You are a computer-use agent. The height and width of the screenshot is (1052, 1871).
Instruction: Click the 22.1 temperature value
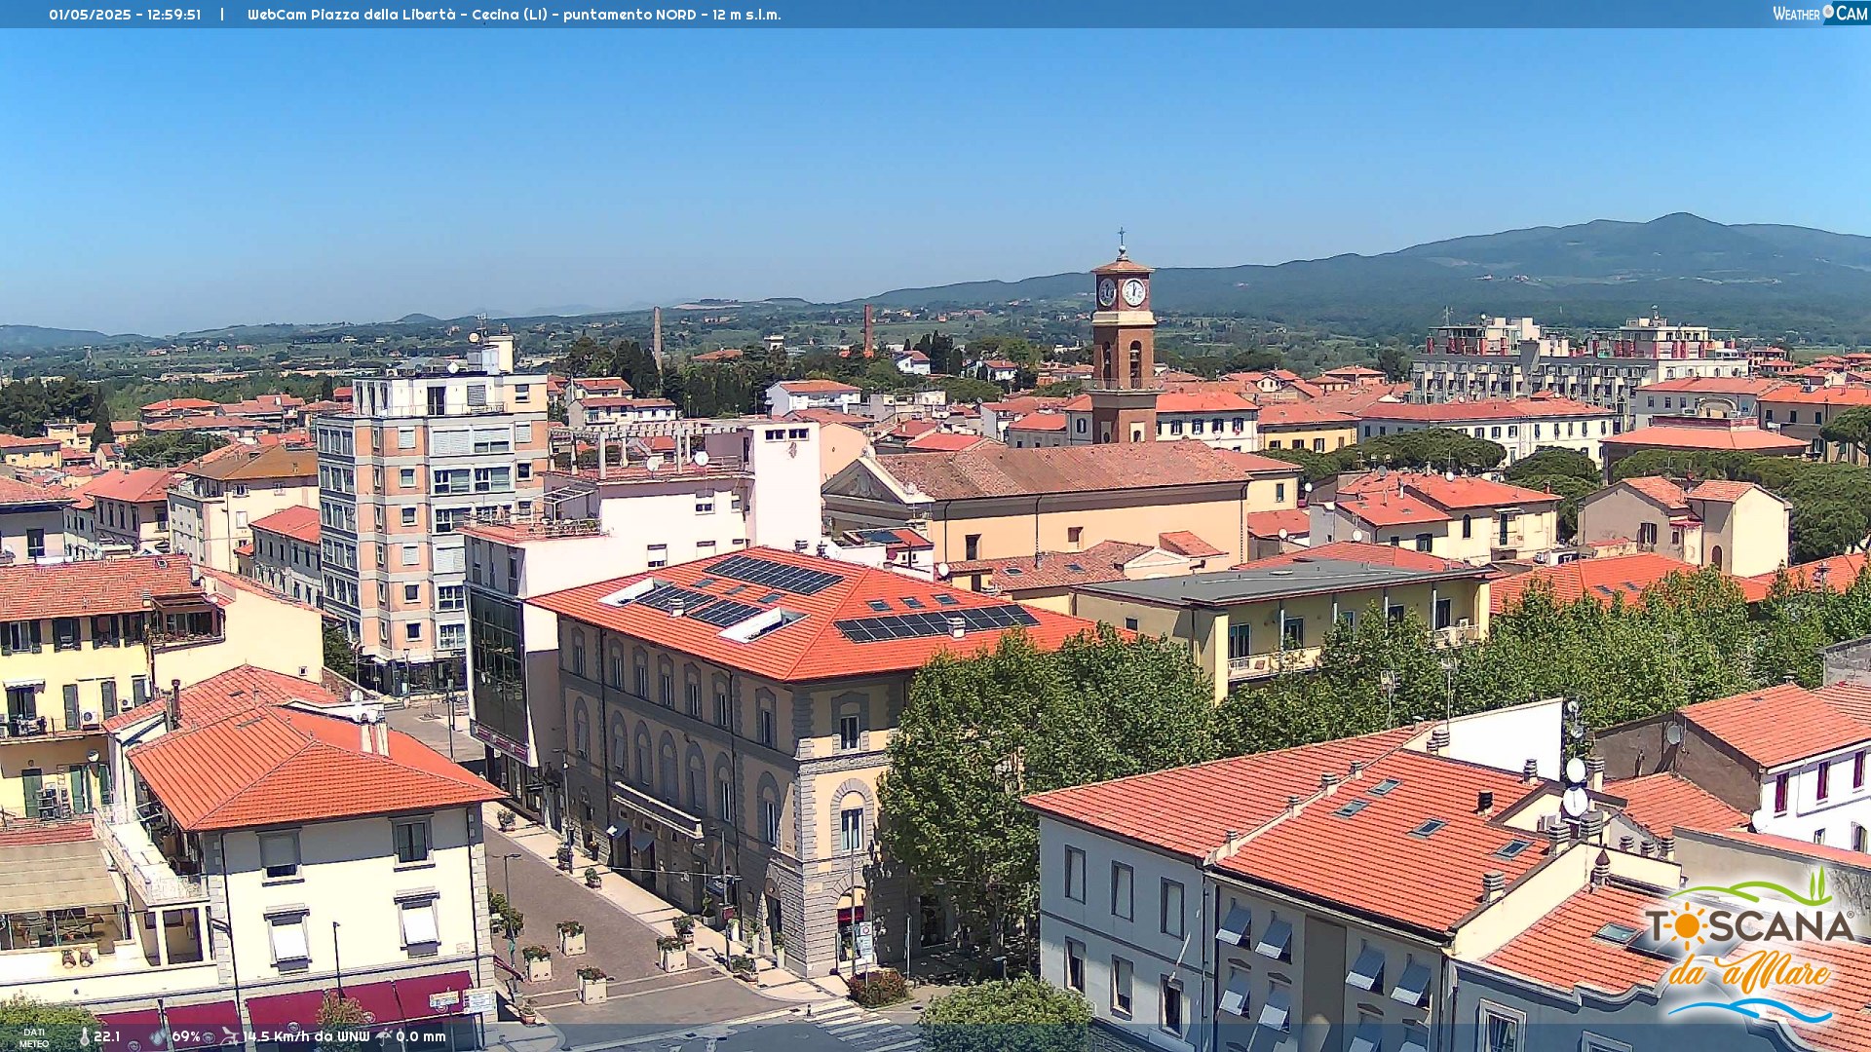107,1036
